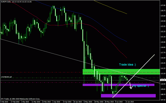
Task: Click the 114.35 price axis label
Action: [163, 68]
